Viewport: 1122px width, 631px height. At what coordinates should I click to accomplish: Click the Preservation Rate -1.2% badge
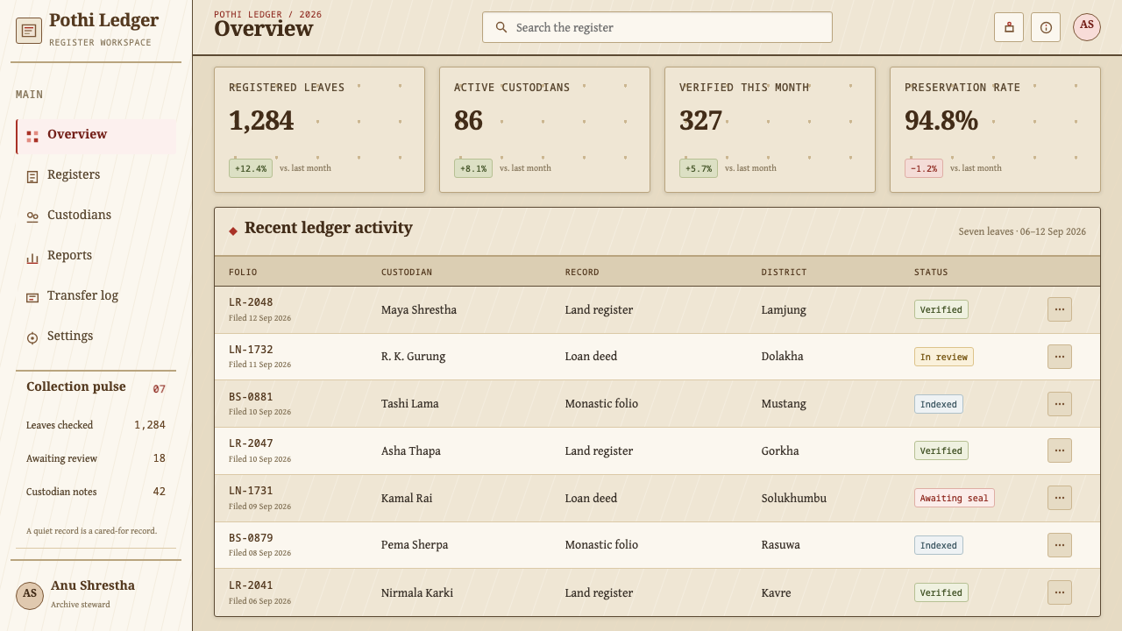click(x=924, y=168)
